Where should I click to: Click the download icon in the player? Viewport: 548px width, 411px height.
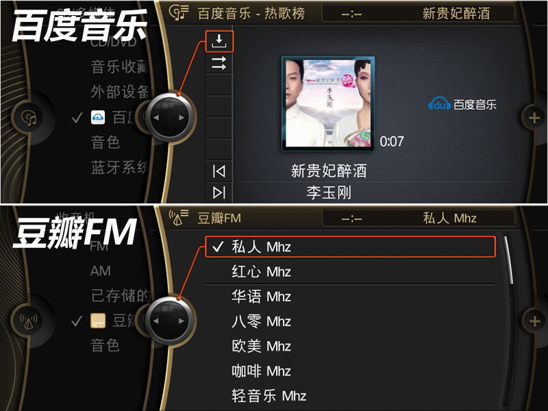(219, 41)
